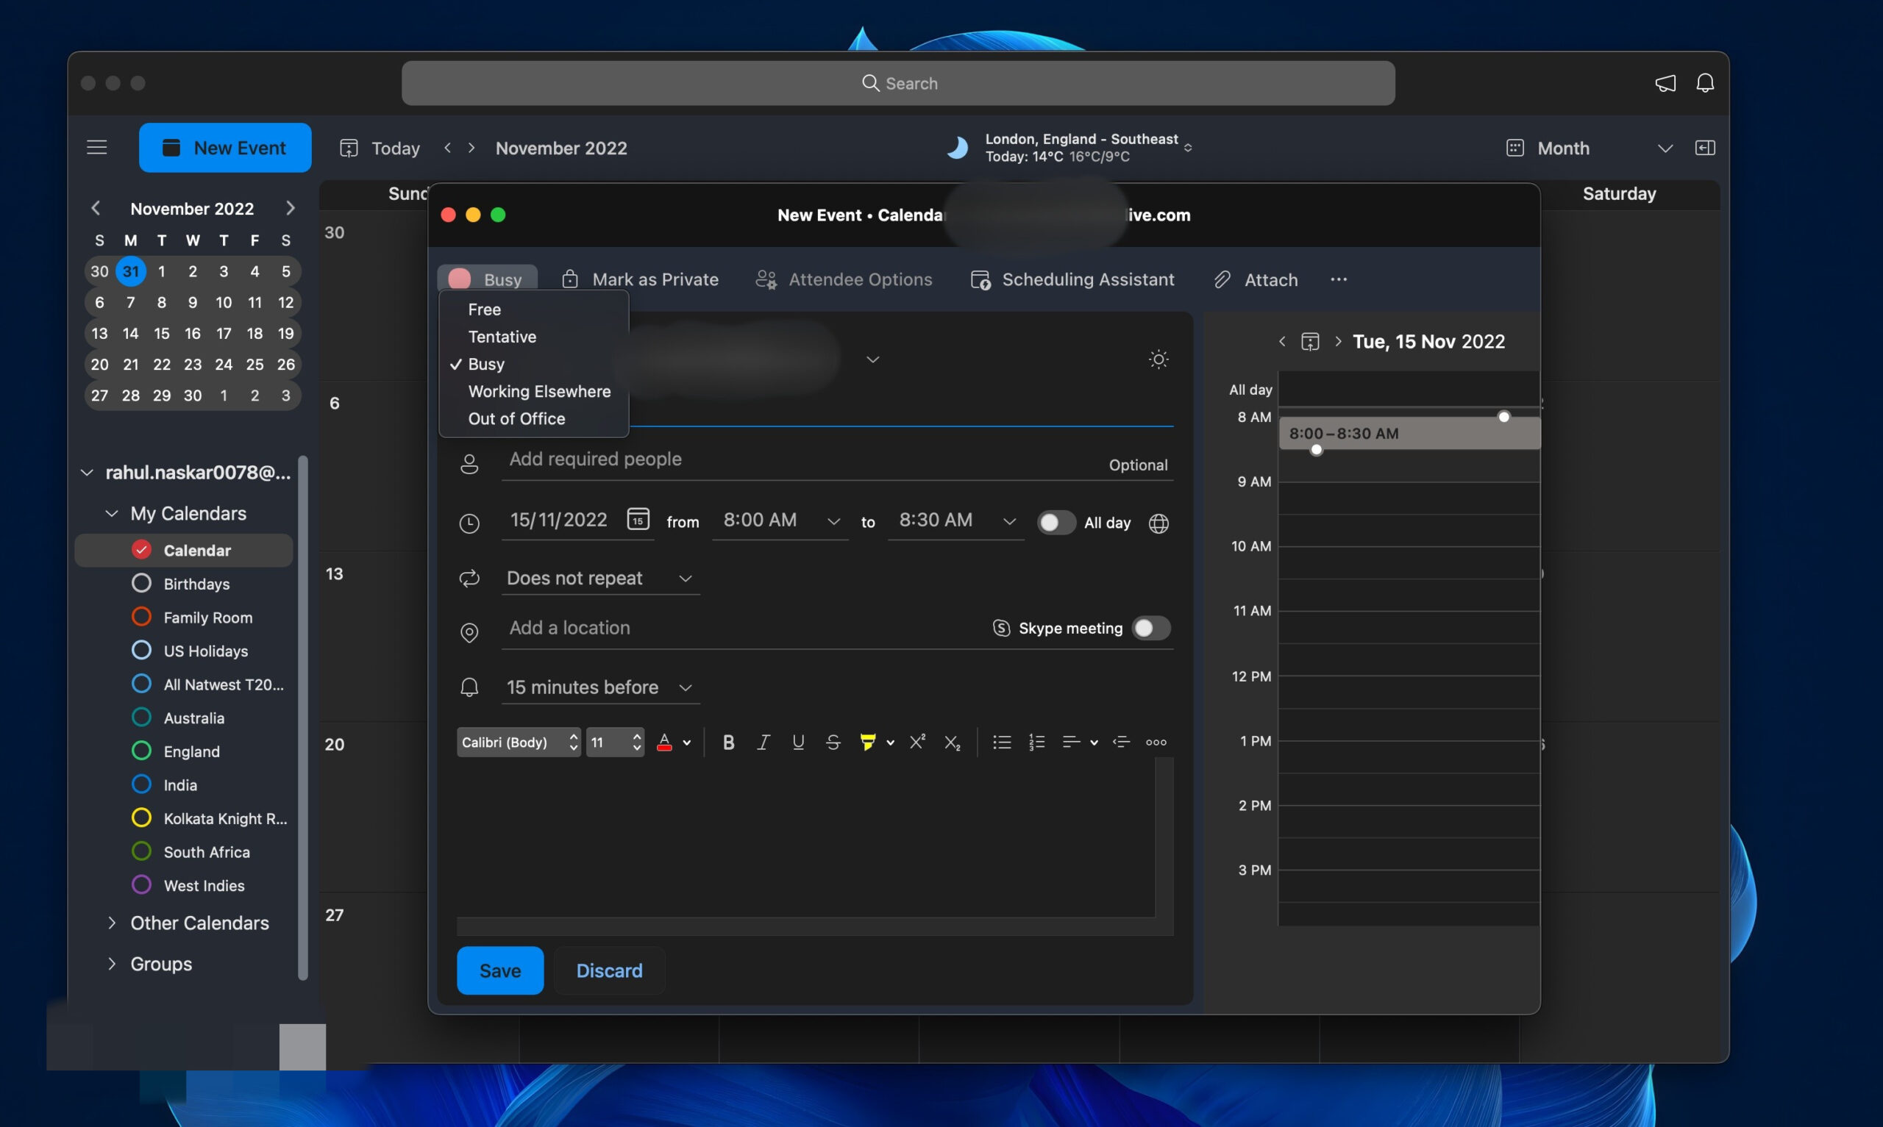
Task: Open the font color dropdown arrow
Action: pos(687,743)
